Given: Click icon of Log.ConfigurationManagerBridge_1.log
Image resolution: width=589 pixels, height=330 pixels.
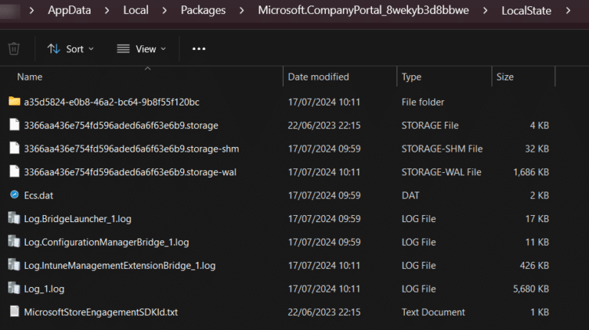Looking at the screenshot, I should pyautogui.click(x=15, y=241).
